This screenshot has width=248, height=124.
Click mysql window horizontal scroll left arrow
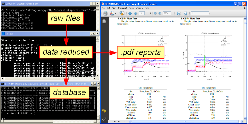2,121
